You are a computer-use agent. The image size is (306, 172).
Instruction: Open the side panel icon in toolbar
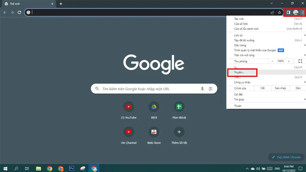pos(288,12)
